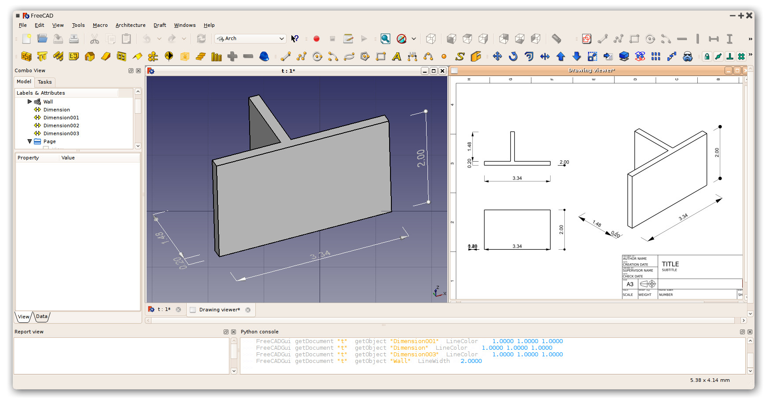This screenshot has width=766, height=403.
Task: Select the Draft Line tool
Action: pos(286,56)
